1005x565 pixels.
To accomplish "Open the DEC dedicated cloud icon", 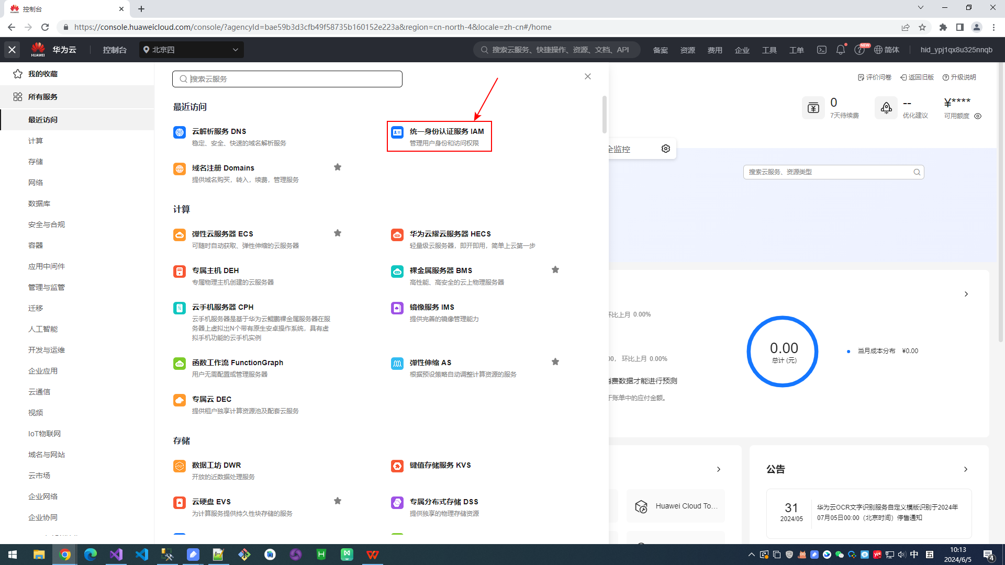I will tap(180, 400).
